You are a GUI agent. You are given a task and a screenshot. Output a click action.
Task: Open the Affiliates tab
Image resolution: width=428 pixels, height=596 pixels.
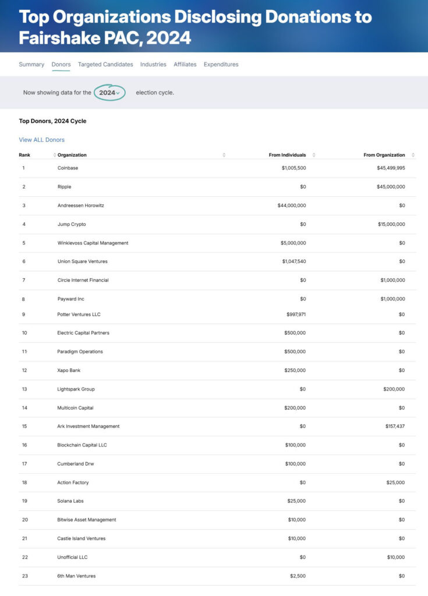pyautogui.click(x=185, y=65)
